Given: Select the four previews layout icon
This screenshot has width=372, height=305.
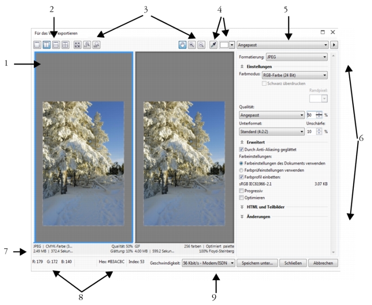Looking at the screenshot, I should point(66,45).
